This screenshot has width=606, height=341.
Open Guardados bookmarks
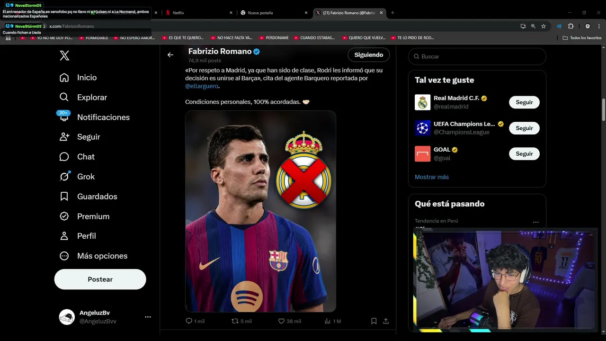click(88, 197)
